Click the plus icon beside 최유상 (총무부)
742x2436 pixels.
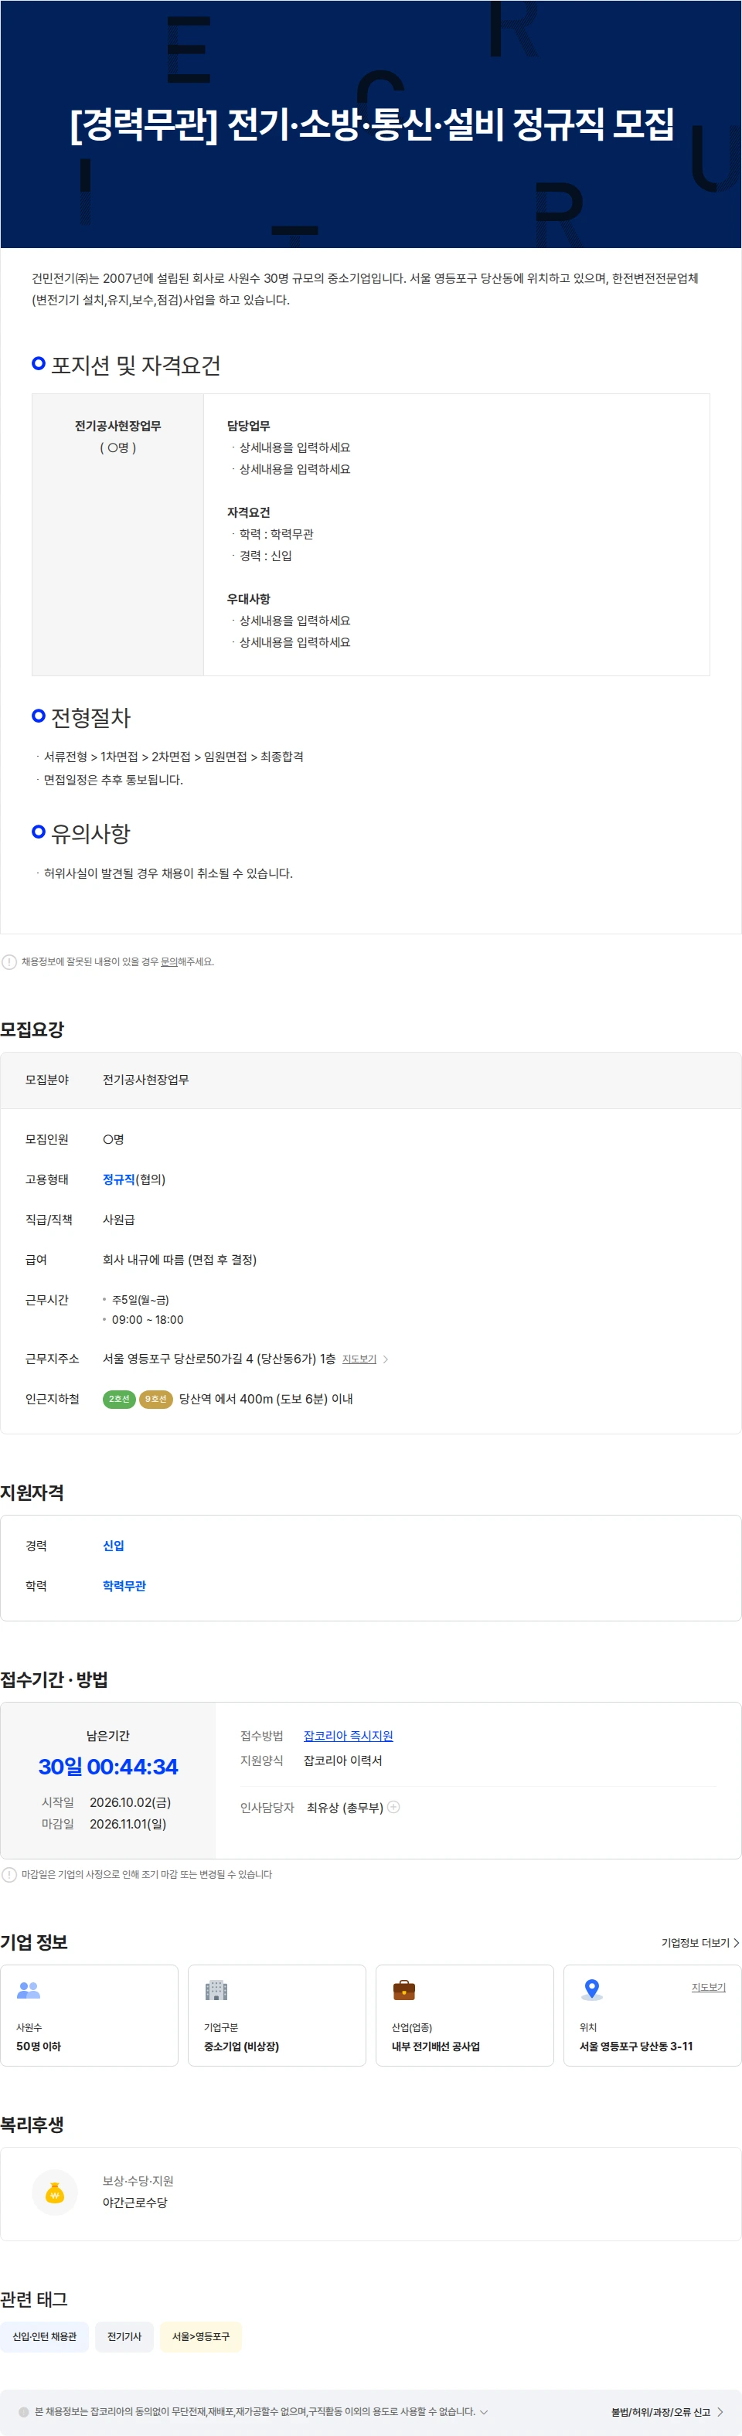click(x=394, y=1806)
